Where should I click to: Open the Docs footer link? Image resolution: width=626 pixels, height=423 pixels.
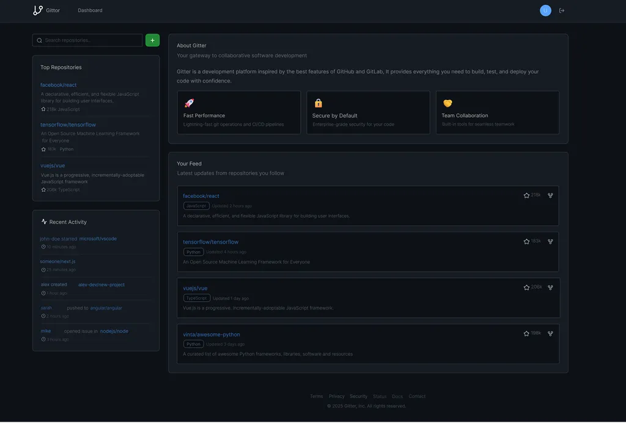point(397,396)
